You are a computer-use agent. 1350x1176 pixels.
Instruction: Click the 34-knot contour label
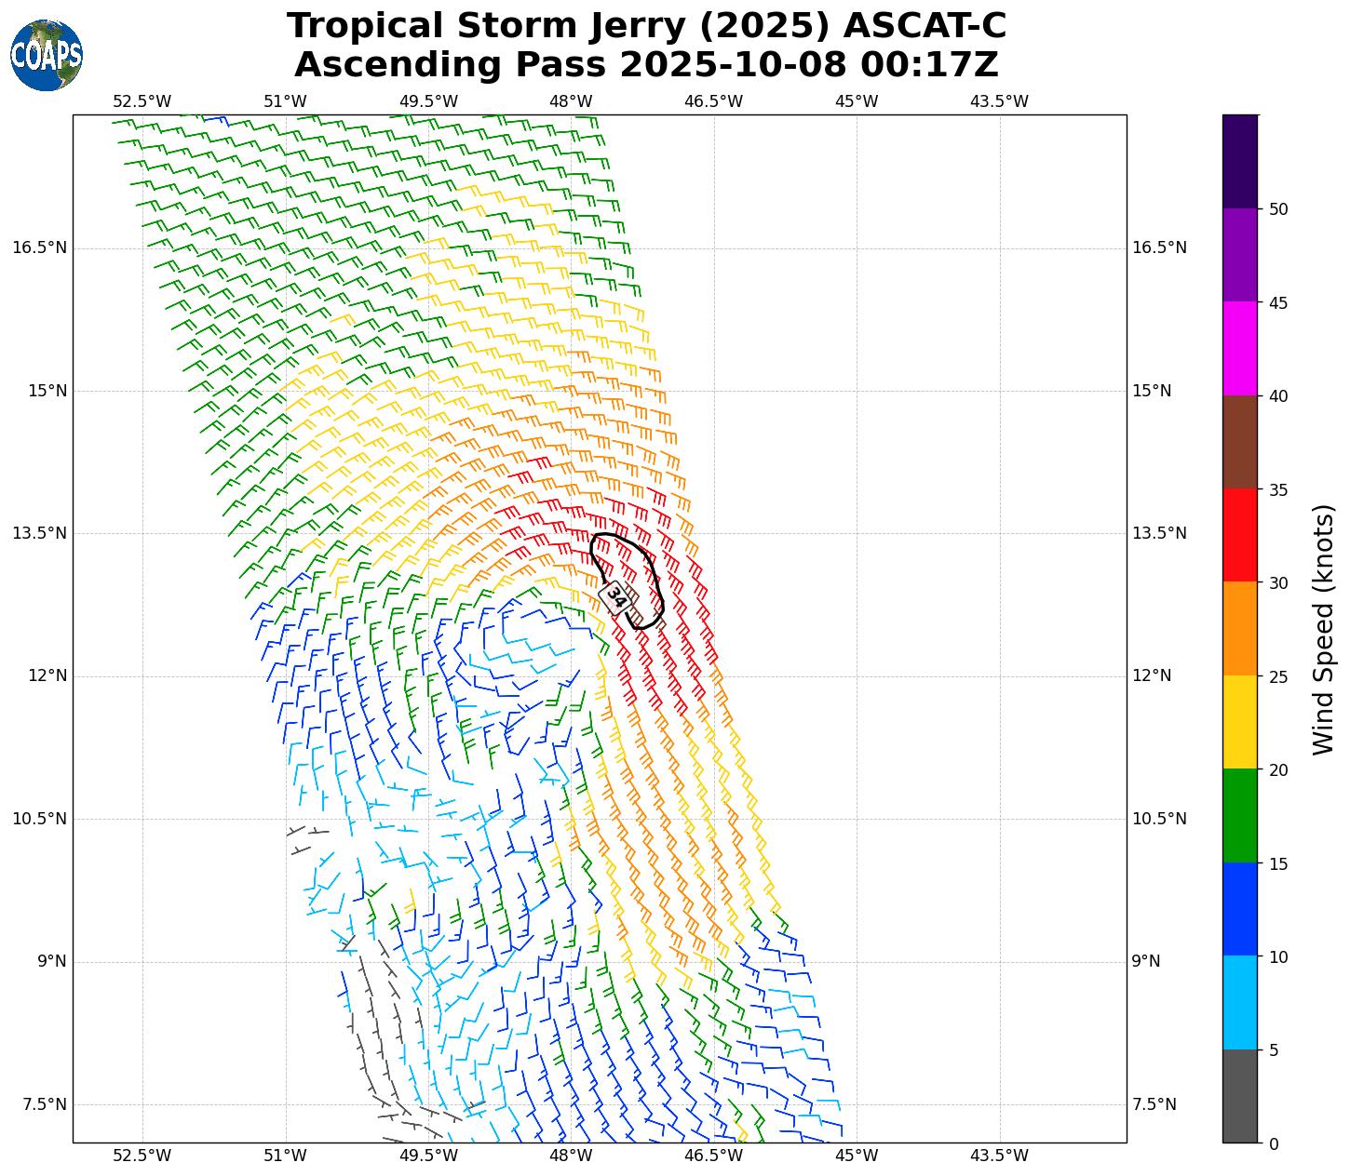616,596
